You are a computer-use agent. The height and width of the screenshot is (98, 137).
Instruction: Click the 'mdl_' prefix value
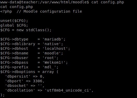tap(49, 67)
